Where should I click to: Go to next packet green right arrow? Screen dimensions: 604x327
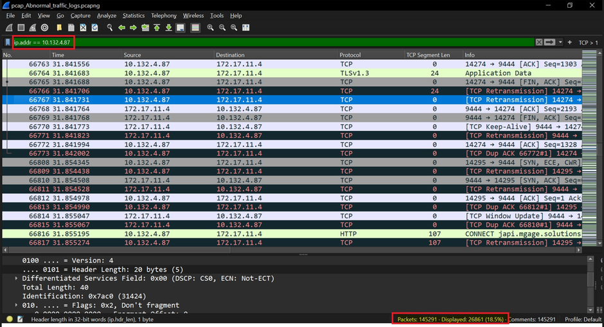coord(133,28)
